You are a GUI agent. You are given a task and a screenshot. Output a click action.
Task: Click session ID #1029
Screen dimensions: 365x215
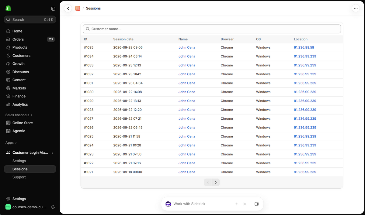[89, 101]
